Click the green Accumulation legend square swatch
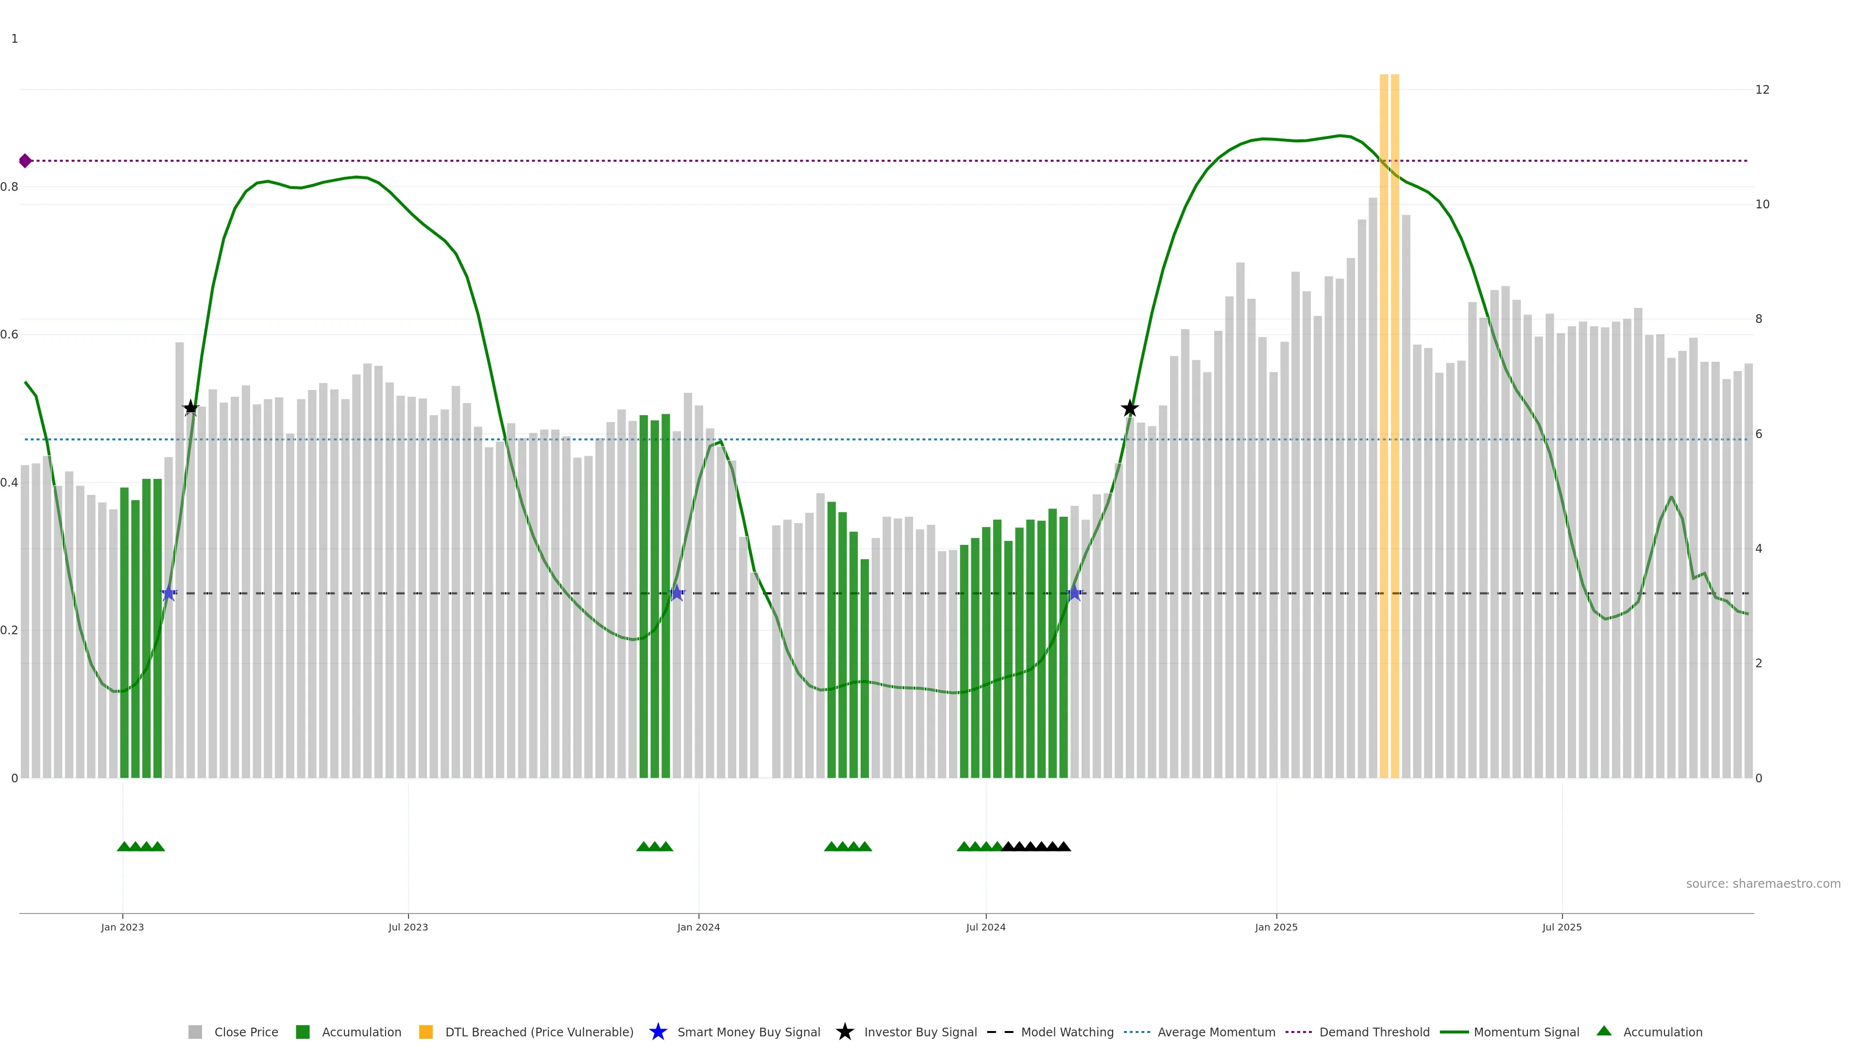 [303, 1032]
